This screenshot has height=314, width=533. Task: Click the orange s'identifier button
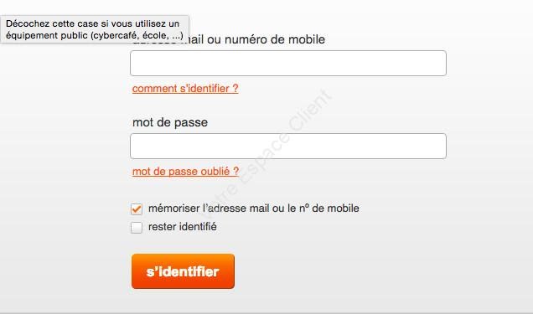[x=183, y=271]
